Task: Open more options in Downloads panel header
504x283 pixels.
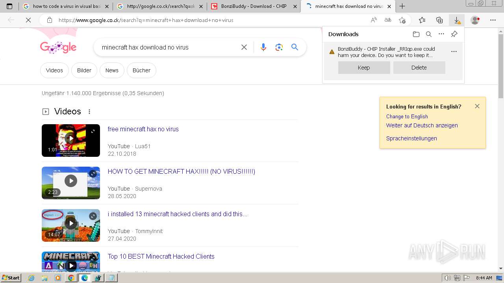Action: [x=441, y=34]
